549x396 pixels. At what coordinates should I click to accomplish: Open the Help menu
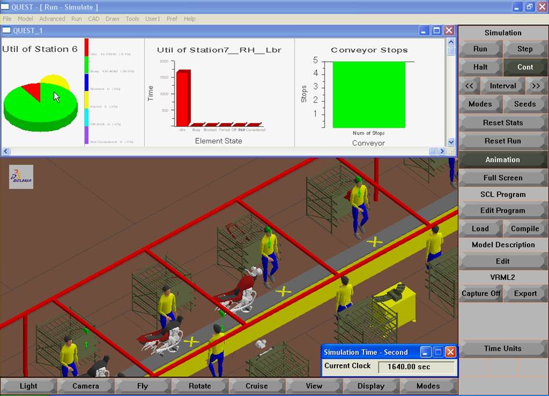pos(190,19)
